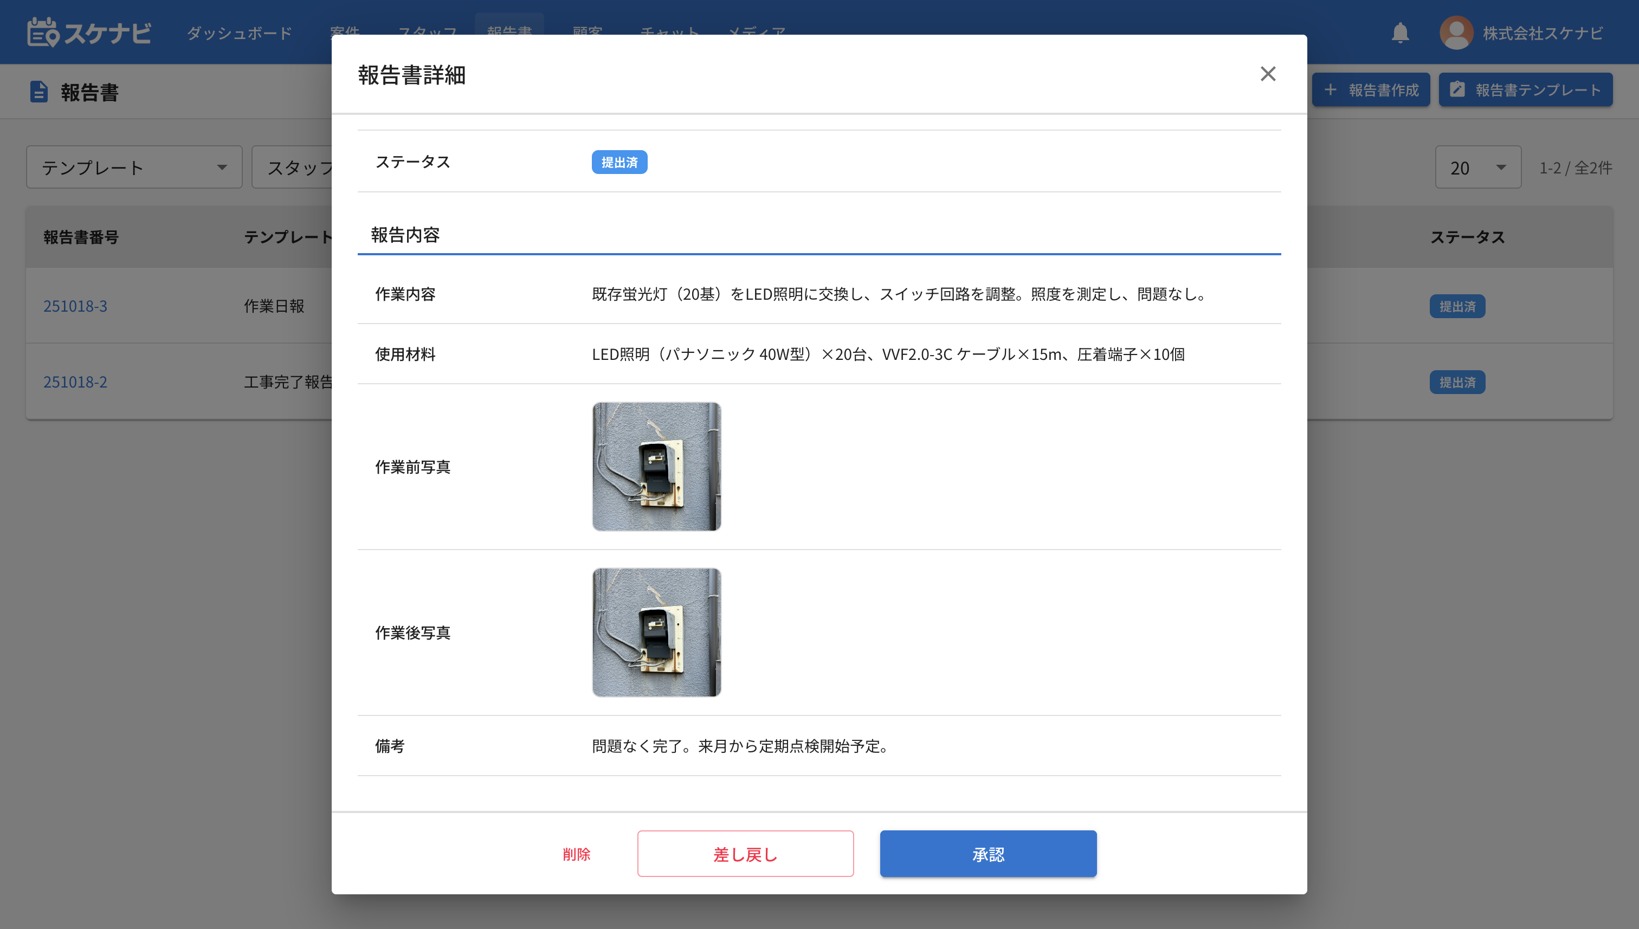Close the 報告書詳細 dialog with X icon
The height and width of the screenshot is (929, 1639).
(1267, 74)
